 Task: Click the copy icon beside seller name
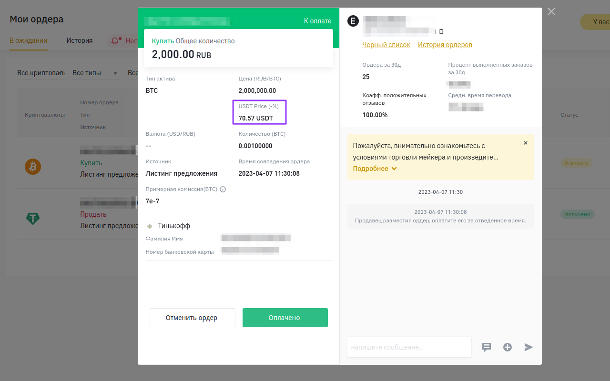[441, 31]
